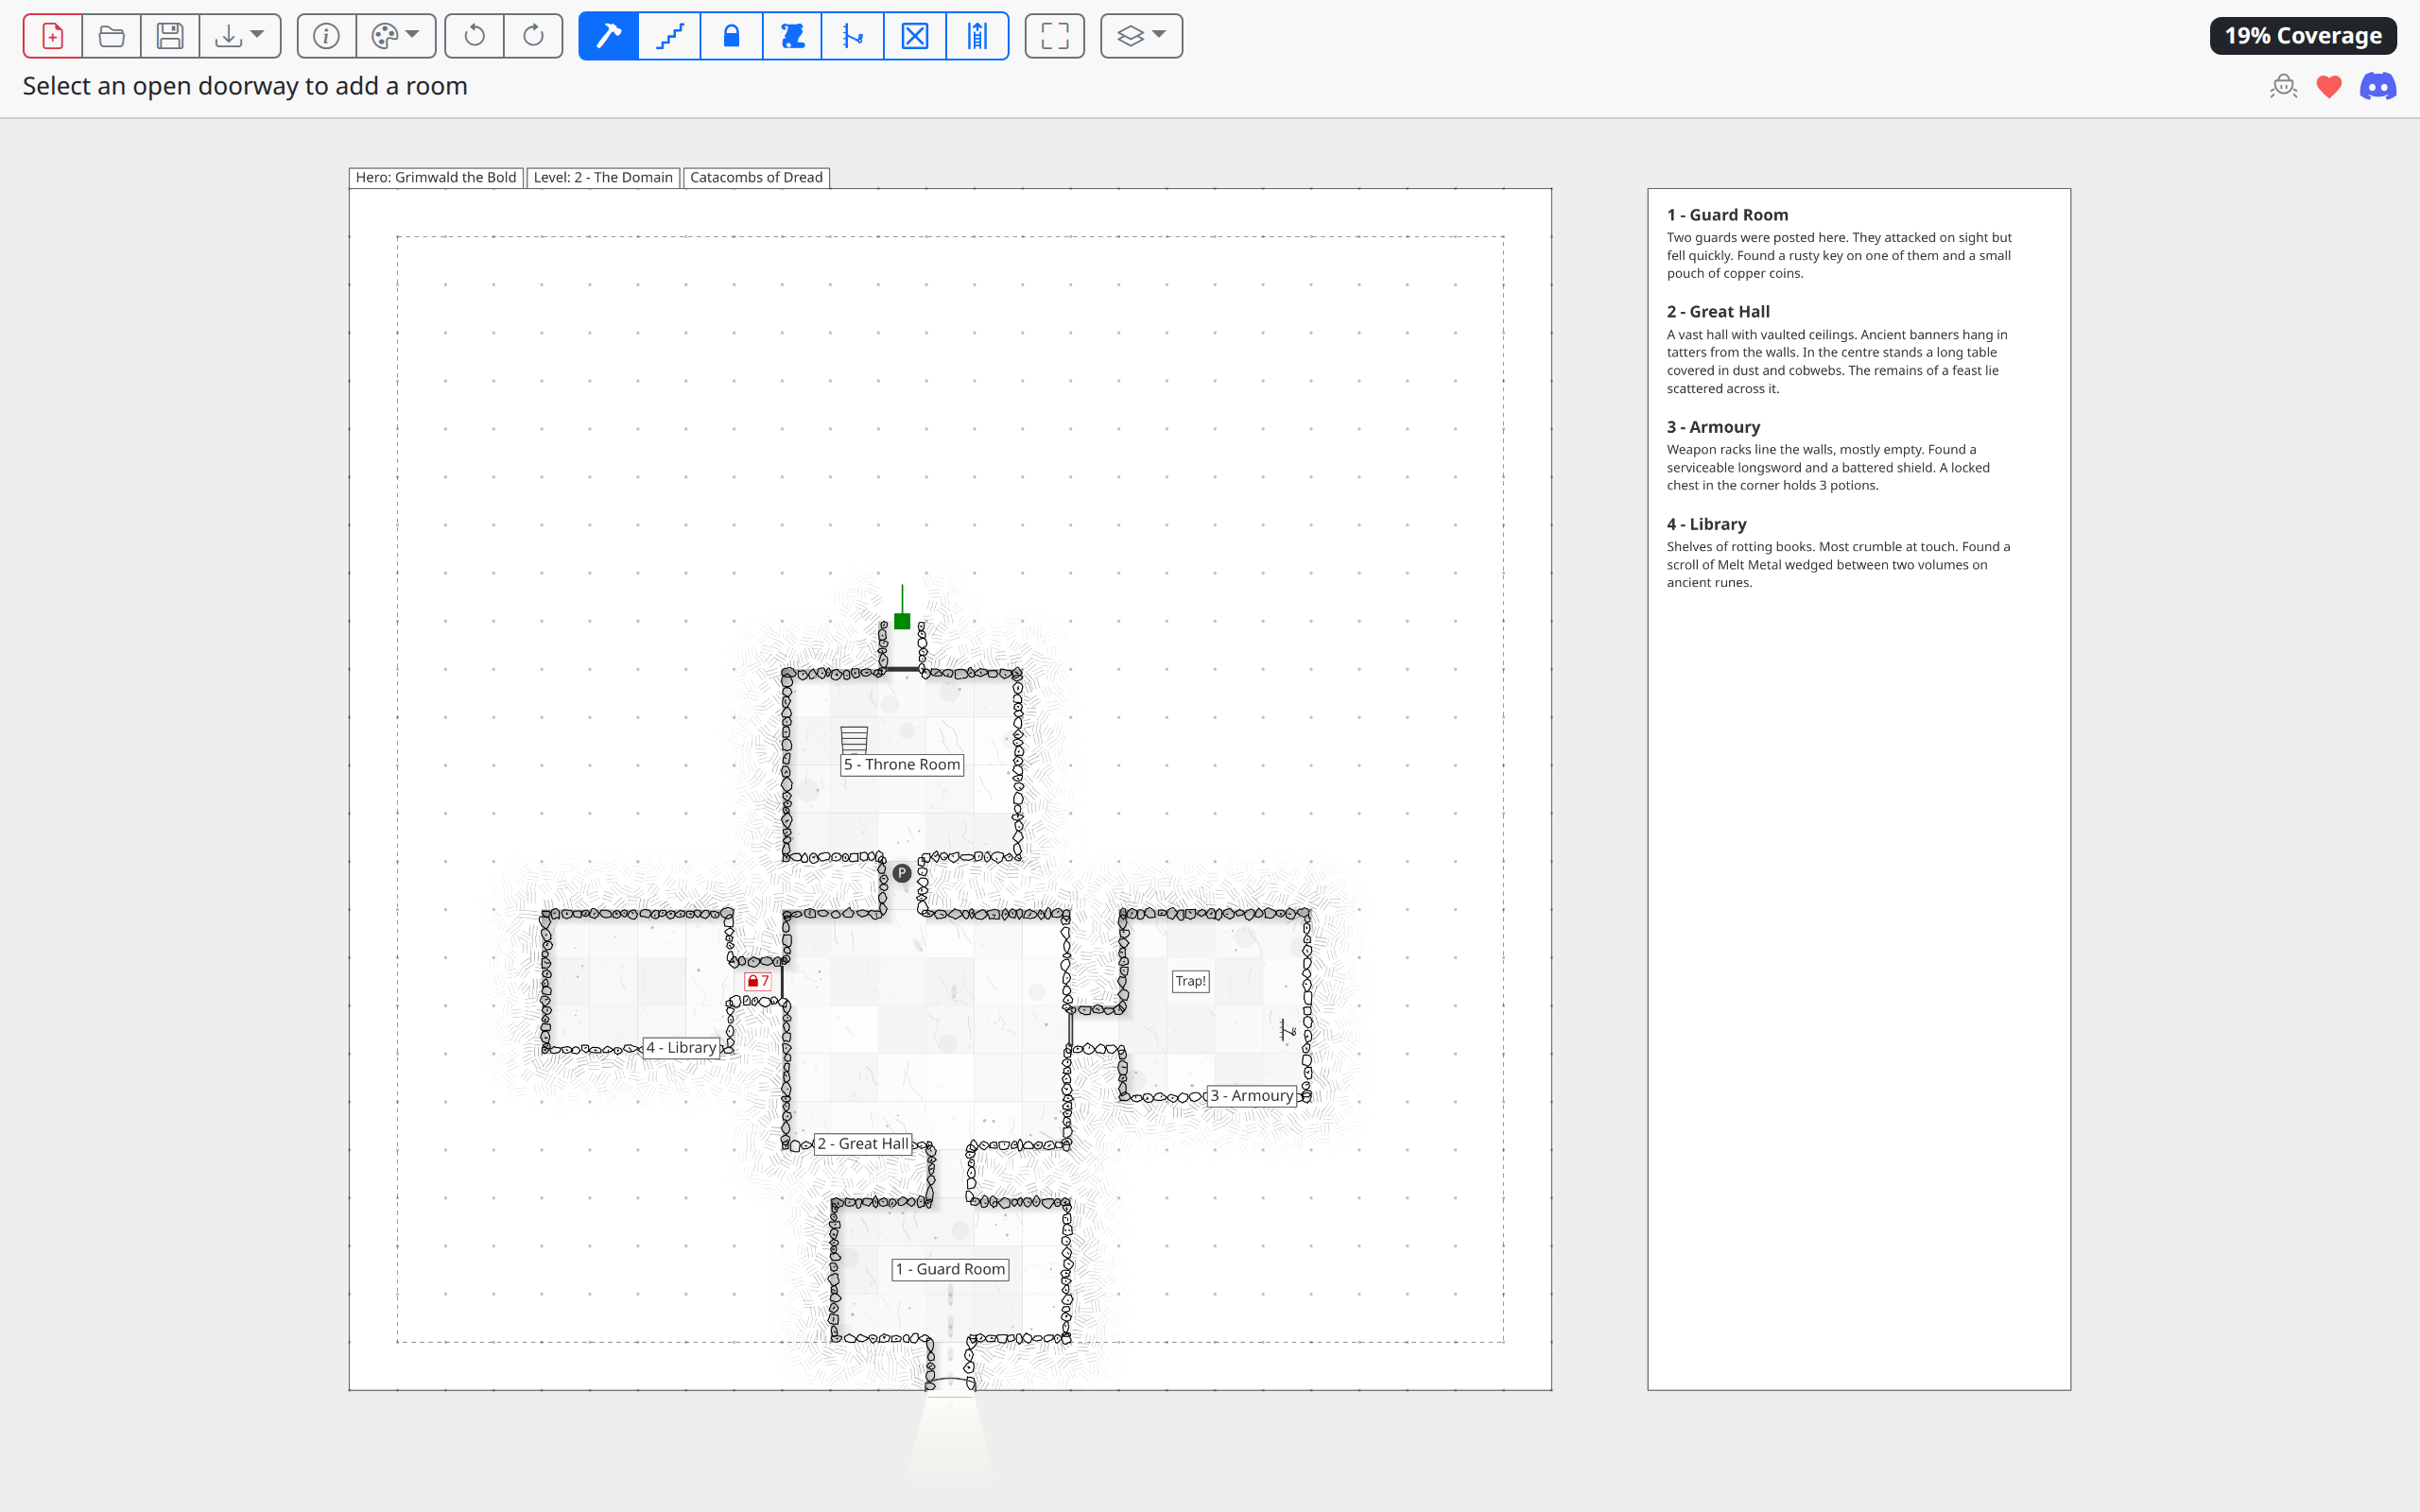Redo the last undone action
The width and height of the screenshot is (2420, 1512).
click(x=533, y=36)
